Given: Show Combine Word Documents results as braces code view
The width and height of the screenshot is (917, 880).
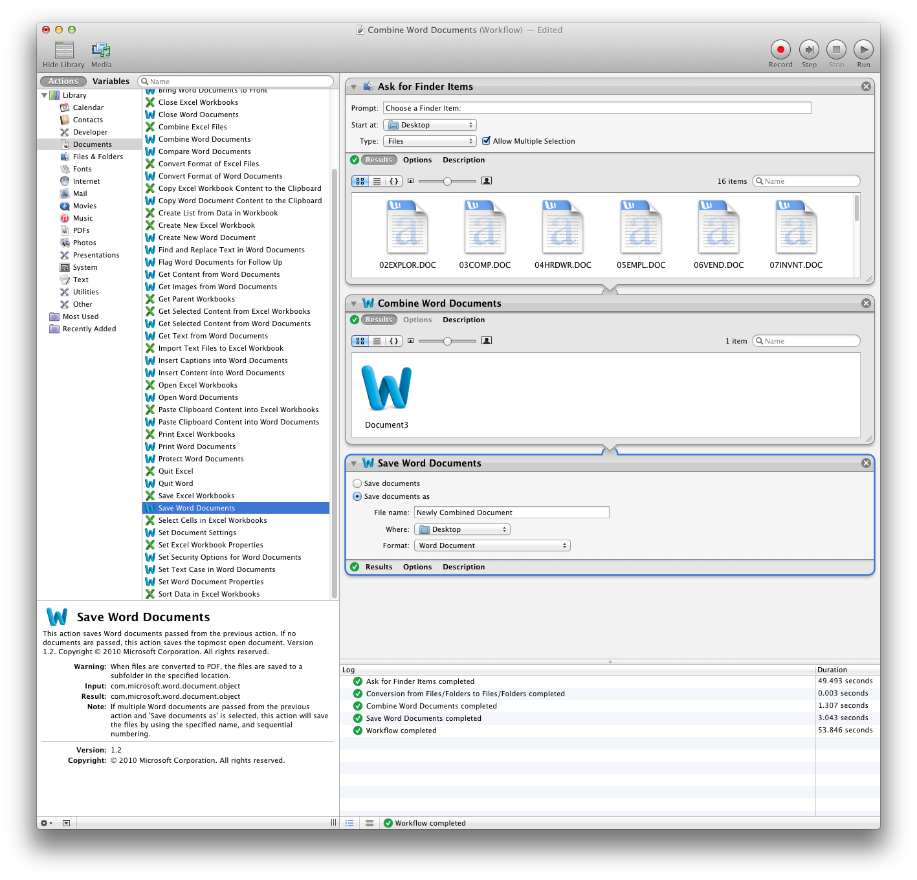Looking at the screenshot, I should coord(393,341).
